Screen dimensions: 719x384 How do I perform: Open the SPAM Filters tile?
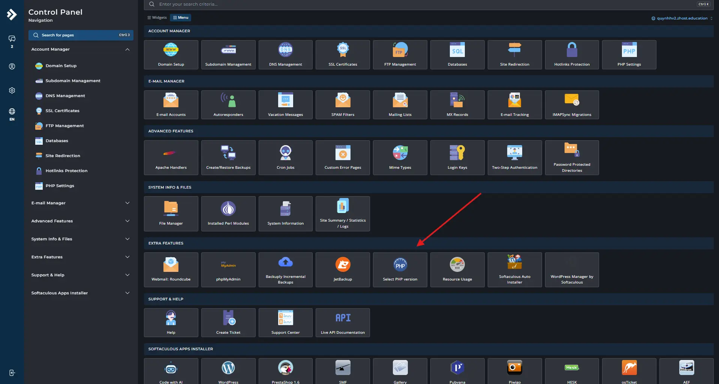343,105
